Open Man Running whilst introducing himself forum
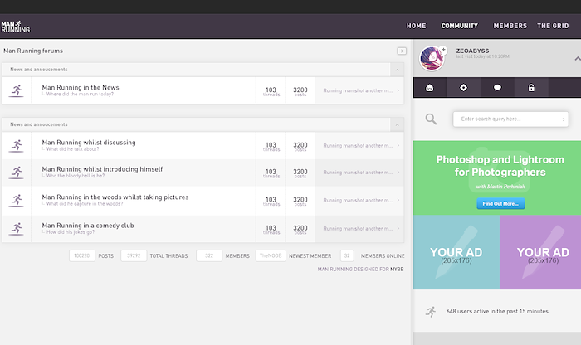581x345 pixels. click(102, 169)
